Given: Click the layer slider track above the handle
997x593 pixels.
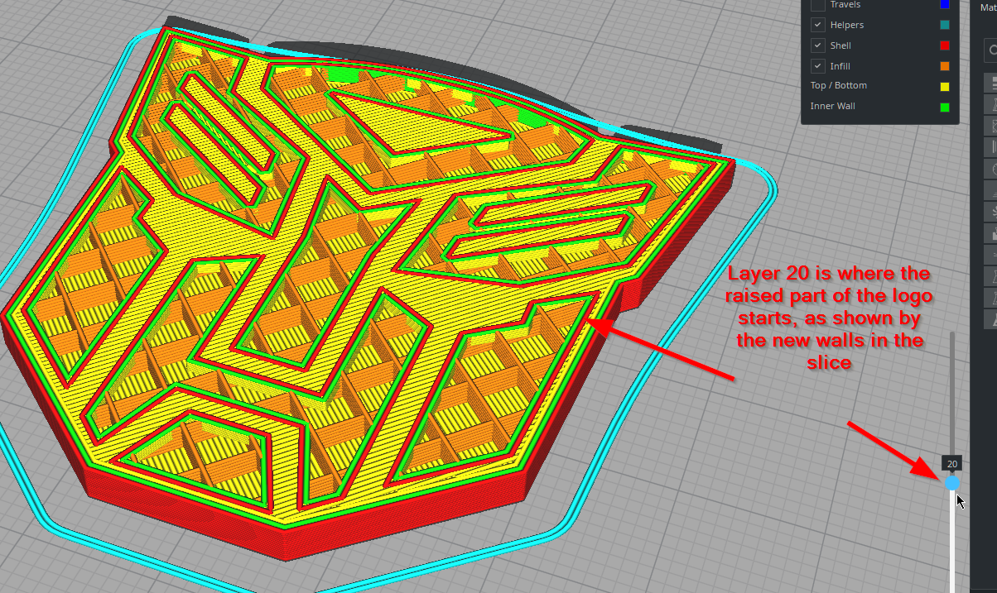Looking at the screenshot, I should click(952, 393).
